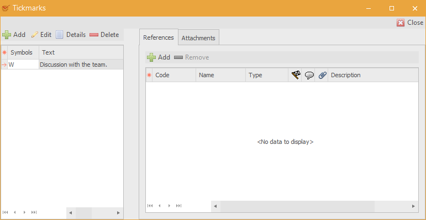Go to last record in tickmarks navigator

(x=34, y=212)
